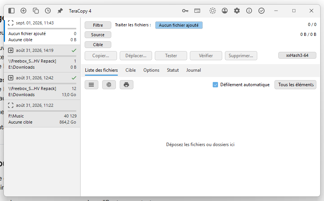Open settings via the gear icon
Viewport: 324px width, 201px height.
[x=237, y=11]
